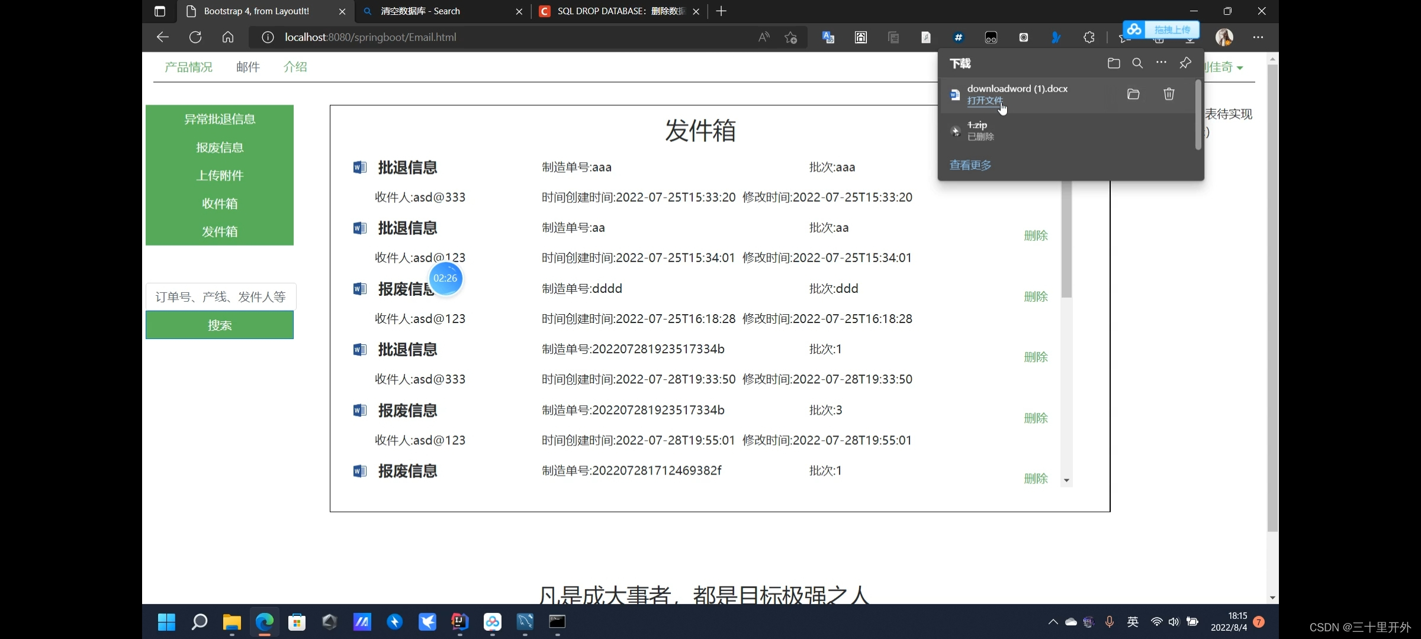Open File Explorer from taskbar

232,622
